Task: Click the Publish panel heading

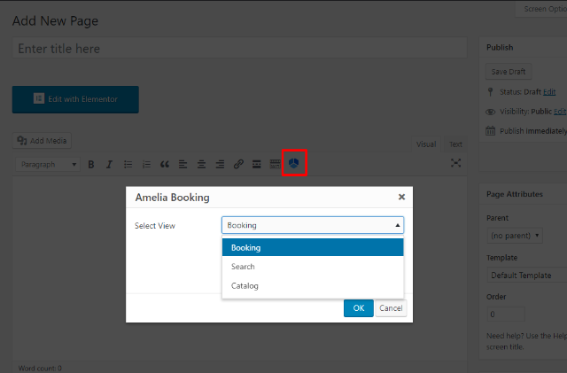Action: 500,47
